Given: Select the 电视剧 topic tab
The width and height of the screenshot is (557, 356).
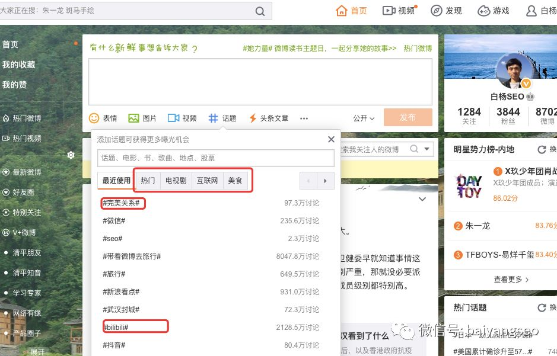Looking at the screenshot, I should (x=176, y=180).
